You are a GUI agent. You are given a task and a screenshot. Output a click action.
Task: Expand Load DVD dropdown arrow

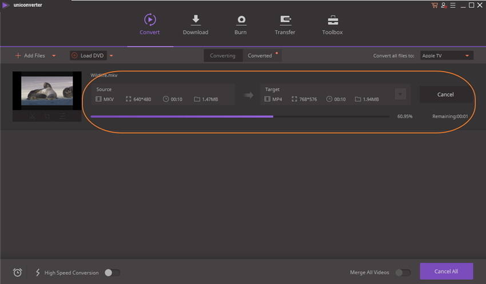click(111, 56)
